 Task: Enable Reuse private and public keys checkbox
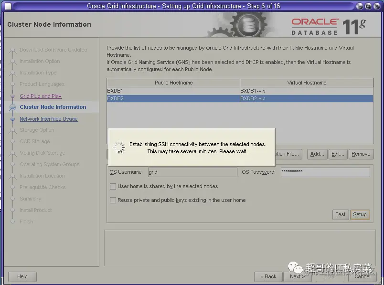[x=113, y=201]
